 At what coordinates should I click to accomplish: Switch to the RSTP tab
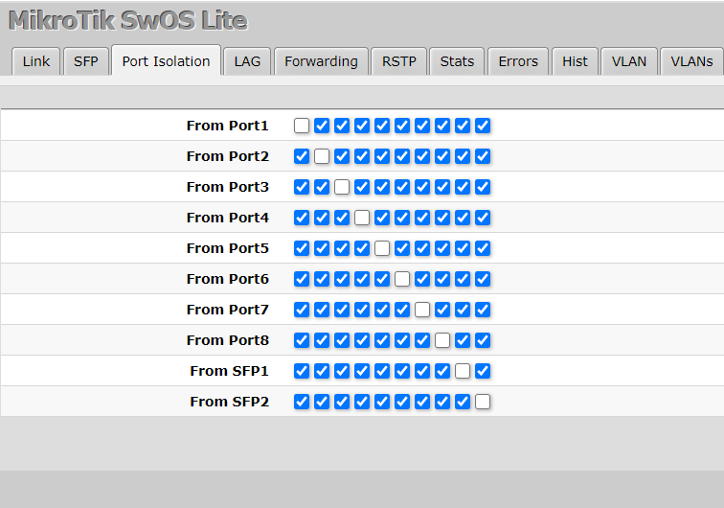click(399, 61)
